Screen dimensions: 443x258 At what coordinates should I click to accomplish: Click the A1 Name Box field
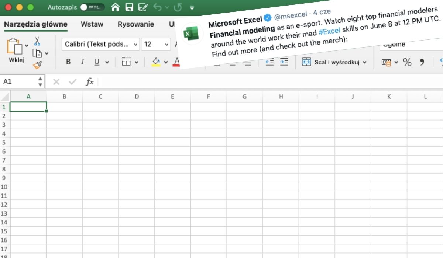tap(18, 81)
